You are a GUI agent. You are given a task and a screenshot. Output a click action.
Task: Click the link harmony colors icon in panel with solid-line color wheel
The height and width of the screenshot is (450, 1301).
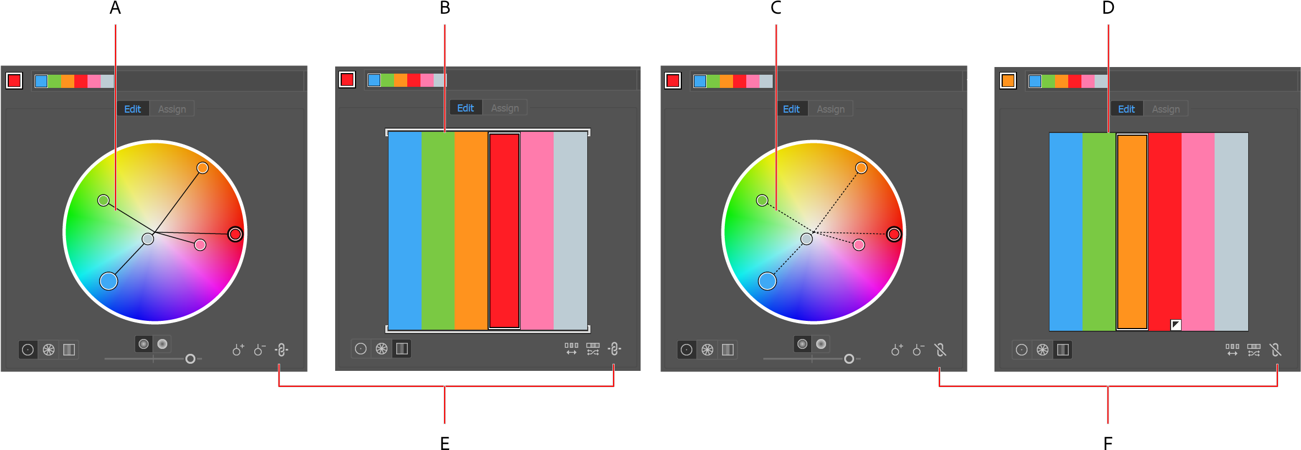281,349
